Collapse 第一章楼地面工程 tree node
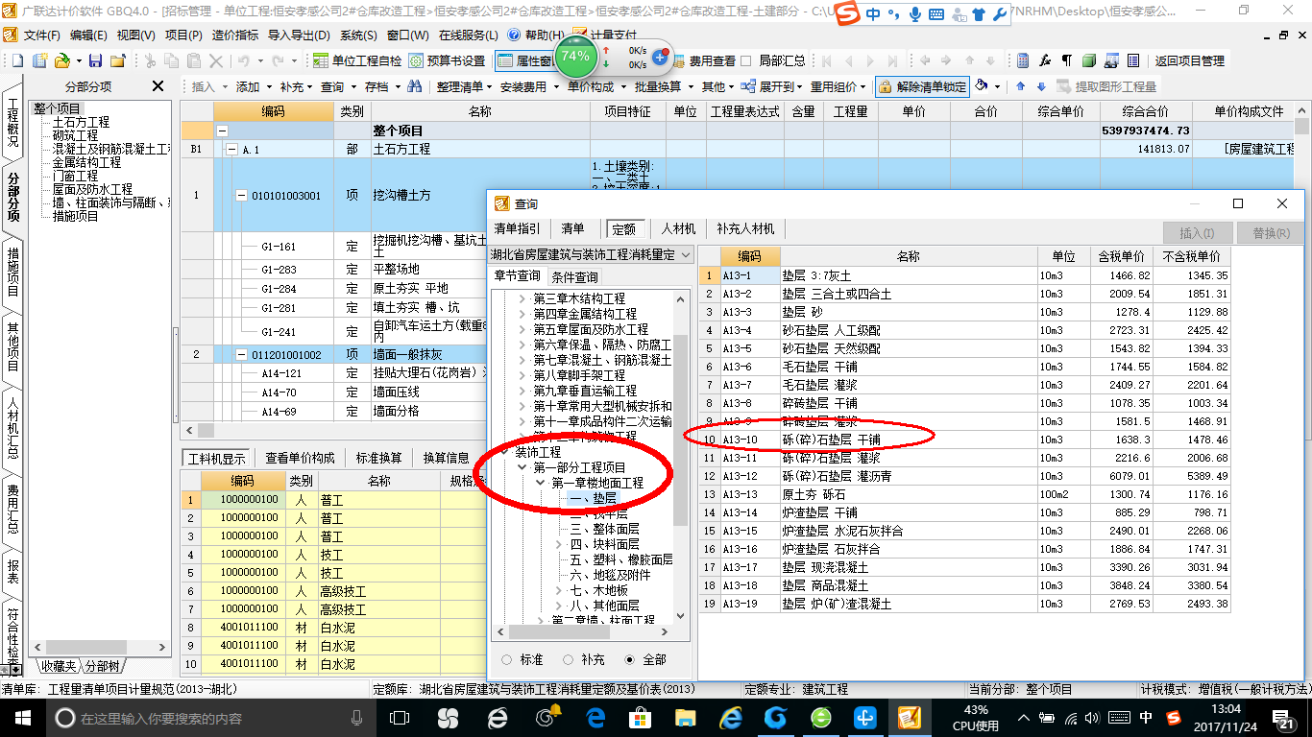 pos(541,483)
